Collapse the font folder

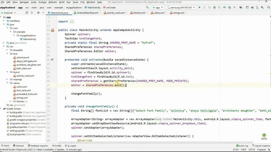[7, 54]
